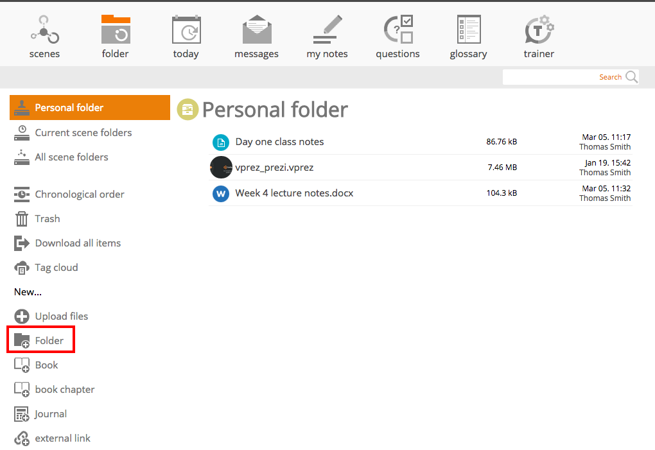Click the magnifying glass search icon
Image resolution: width=655 pixels, height=450 pixels.
(x=632, y=77)
